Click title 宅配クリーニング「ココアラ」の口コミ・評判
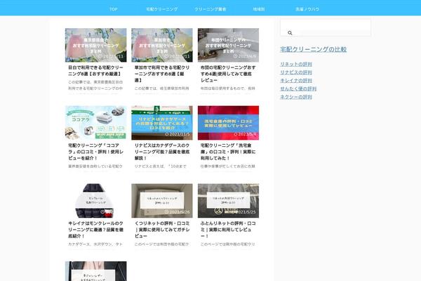Screen dimensions: 421x281 coord(95,152)
